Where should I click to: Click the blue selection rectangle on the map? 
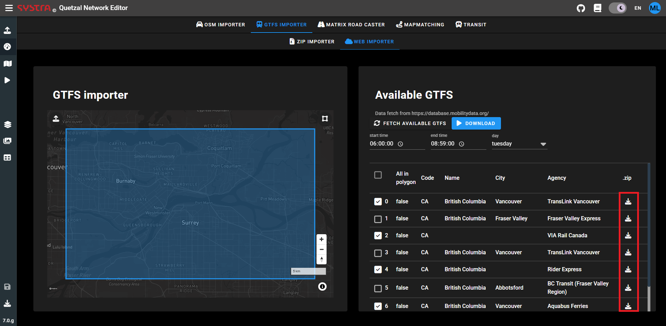tap(190, 204)
